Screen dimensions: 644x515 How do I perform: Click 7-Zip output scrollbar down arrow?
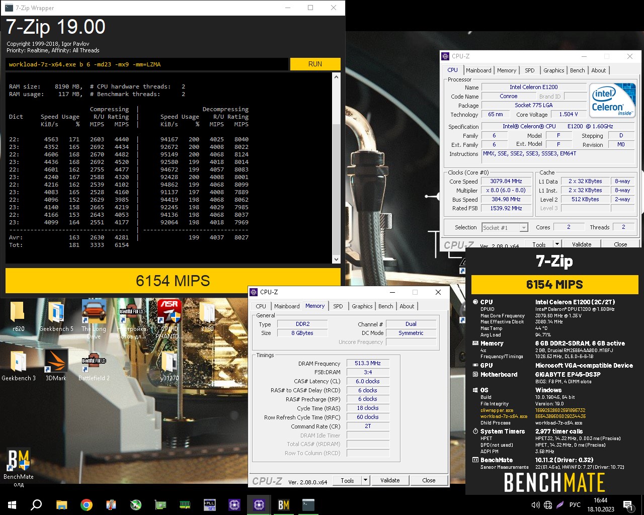tap(336, 260)
